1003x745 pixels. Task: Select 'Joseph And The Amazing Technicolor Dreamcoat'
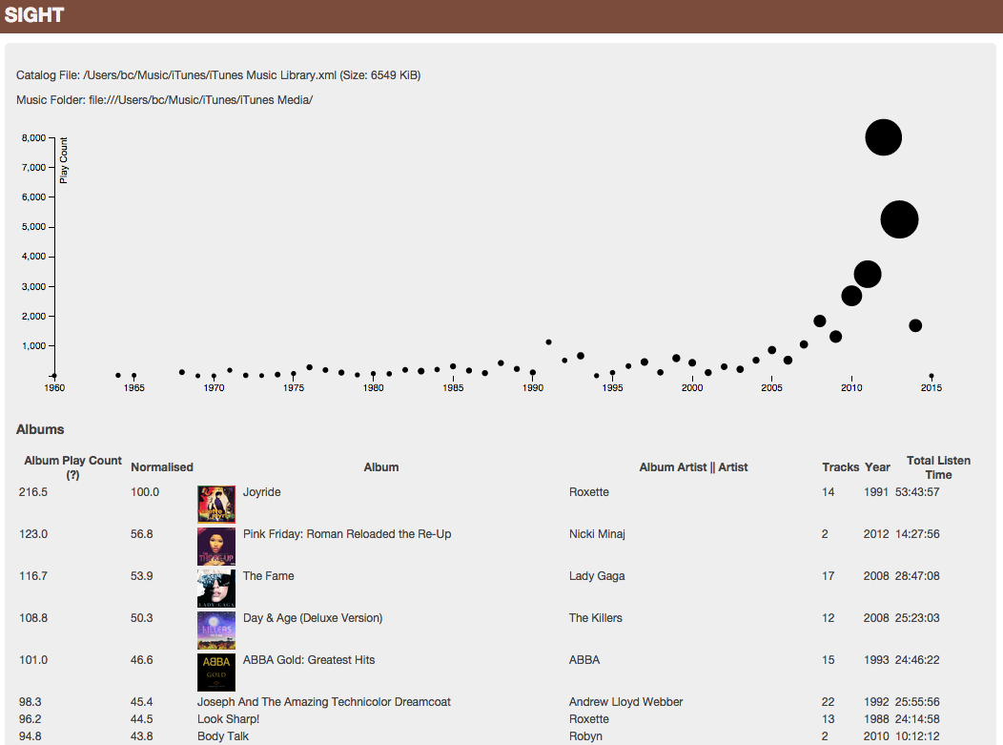click(x=323, y=702)
